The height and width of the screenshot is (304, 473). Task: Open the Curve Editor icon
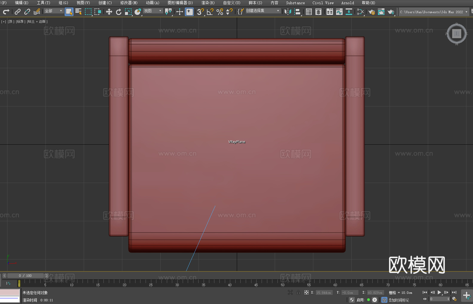[339, 12]
